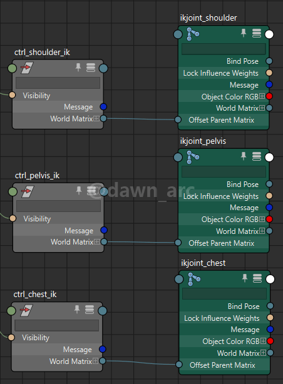Click the transform icon on ctrl_chest_ik node
The height and width of the screenshot is (384, 283).
(26, 310)
